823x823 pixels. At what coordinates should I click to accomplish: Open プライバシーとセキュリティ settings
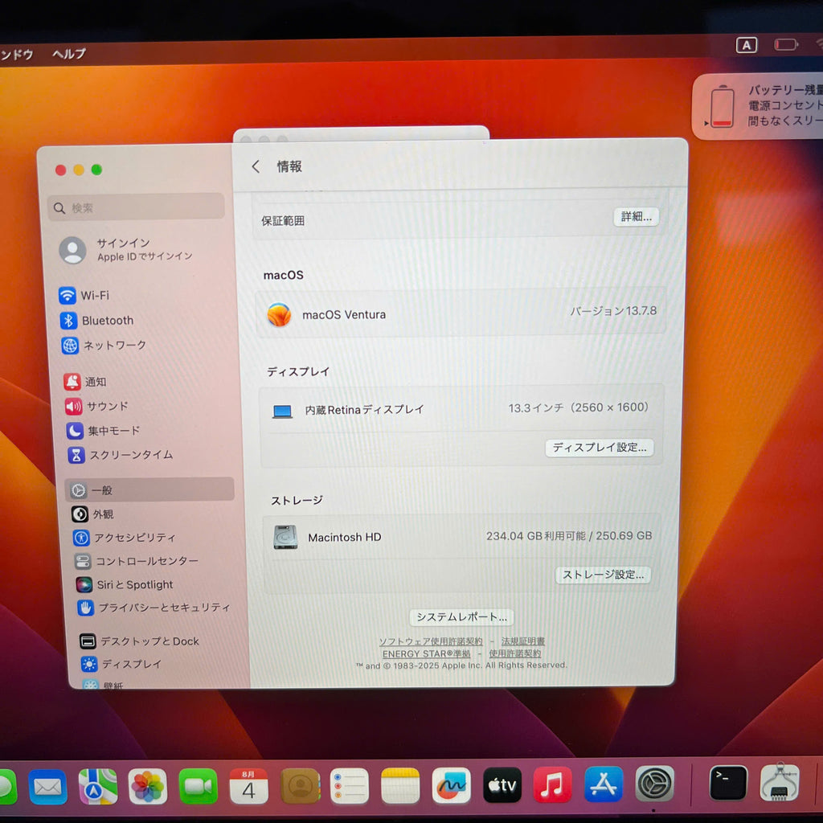pos(154,608)
